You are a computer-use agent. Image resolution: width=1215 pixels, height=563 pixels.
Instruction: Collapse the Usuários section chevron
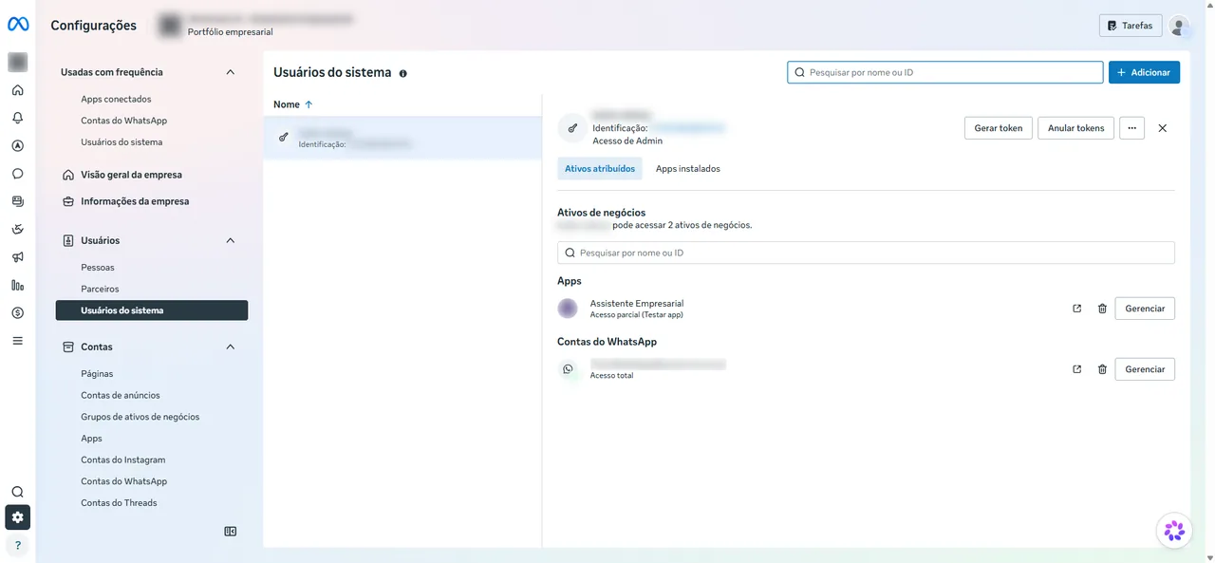click(230, 241)
